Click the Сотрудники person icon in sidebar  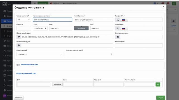click(x=4, y=81)
